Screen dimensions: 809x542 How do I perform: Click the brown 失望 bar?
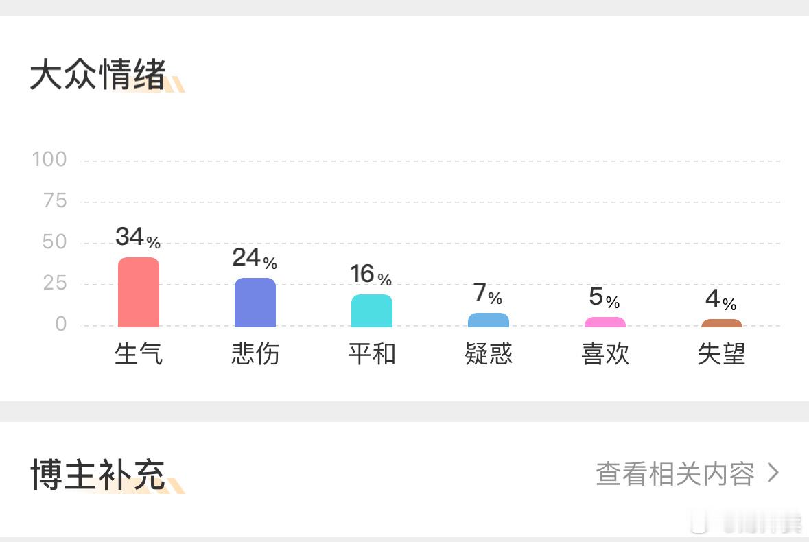721,323
